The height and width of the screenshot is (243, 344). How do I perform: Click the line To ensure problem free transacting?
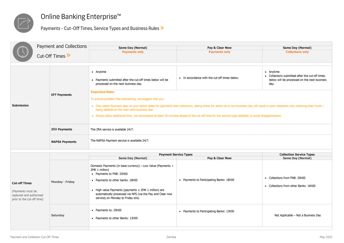(x=127, y=99)
